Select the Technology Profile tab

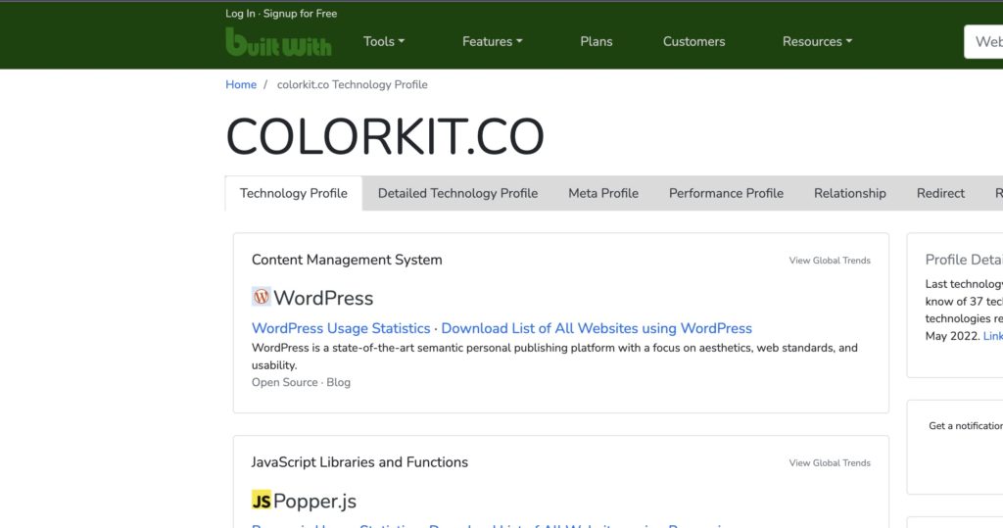tap(294, 193)
